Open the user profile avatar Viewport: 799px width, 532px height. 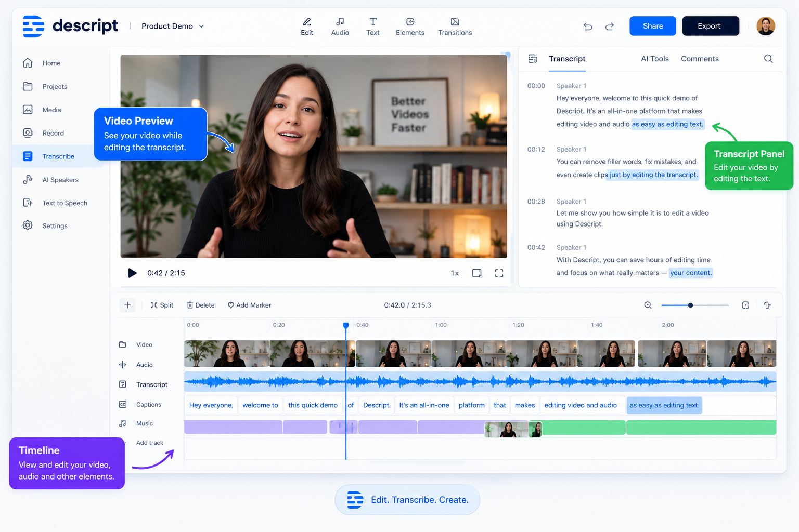click(x=766, y=26)
